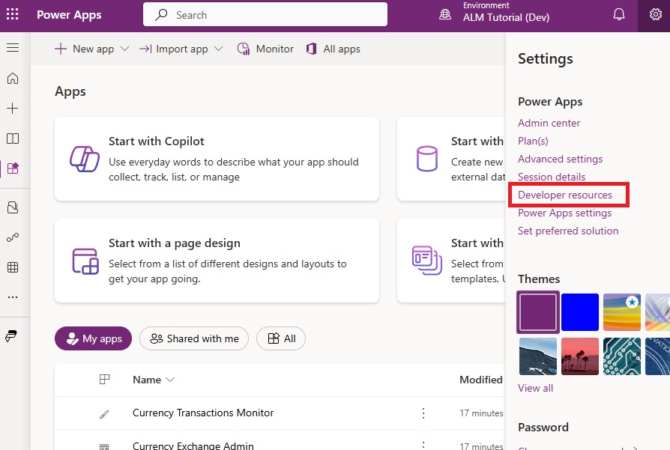Click the Power Apps title in header
This screenshot has height=450, width=670.
69,15
